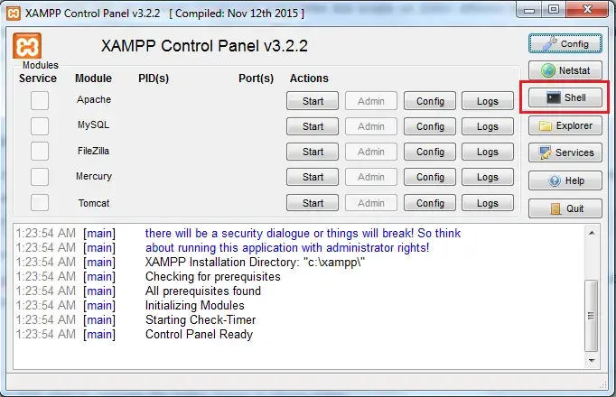This screenshot has height=397, width=616.
Task: Open Help with question mark icon
Action: (x=565, y=180)
